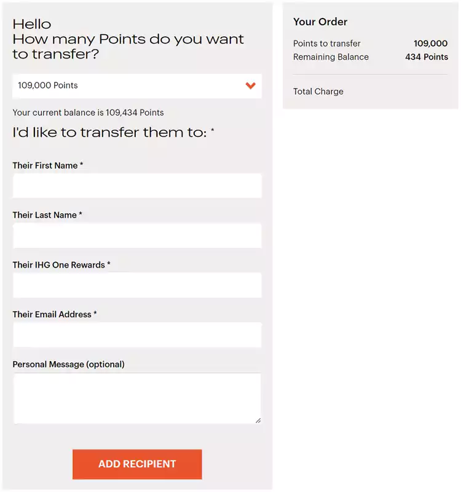Image resolution: width=461 pixels, height=492 pixels.
Task: Click the "Their First Name" label
Action: pos(45,165)
